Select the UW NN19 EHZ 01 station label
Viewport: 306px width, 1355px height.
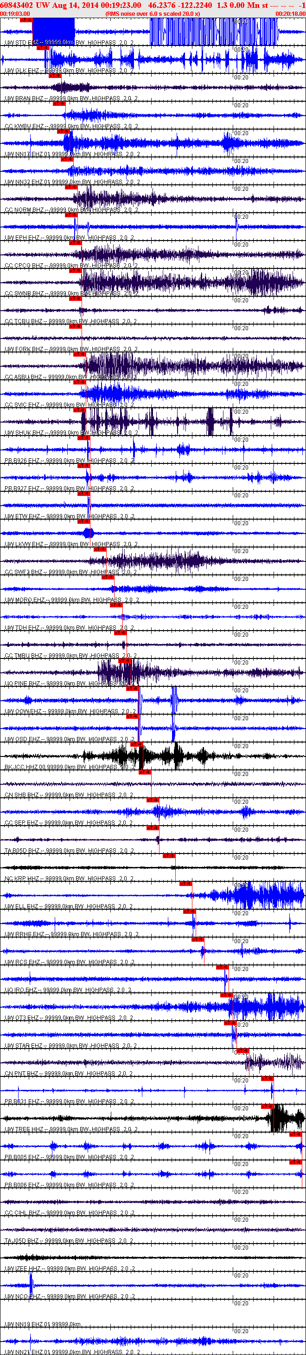coord(43,1325)
